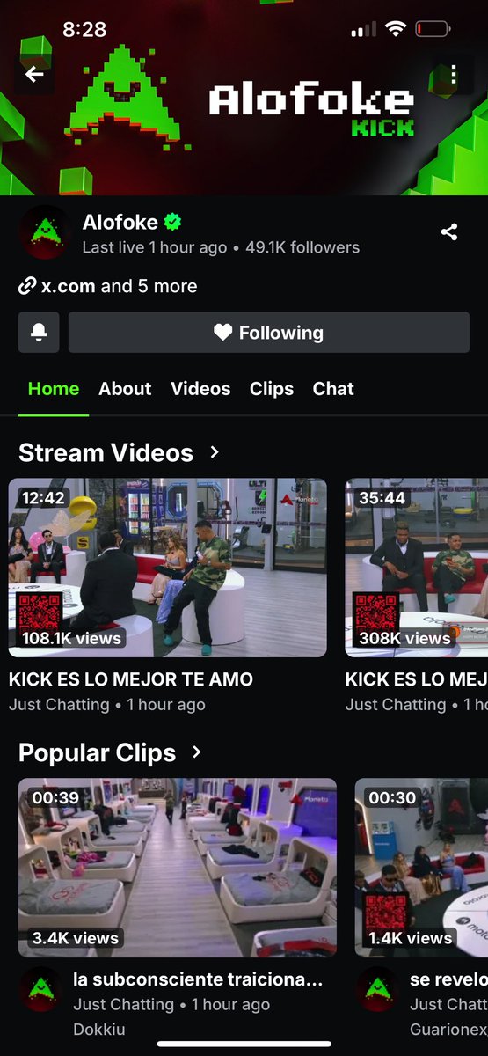Play the 12:42 stream video thumbnail
This screenshot has width=488, height=1056.
[x=168, y=568]
